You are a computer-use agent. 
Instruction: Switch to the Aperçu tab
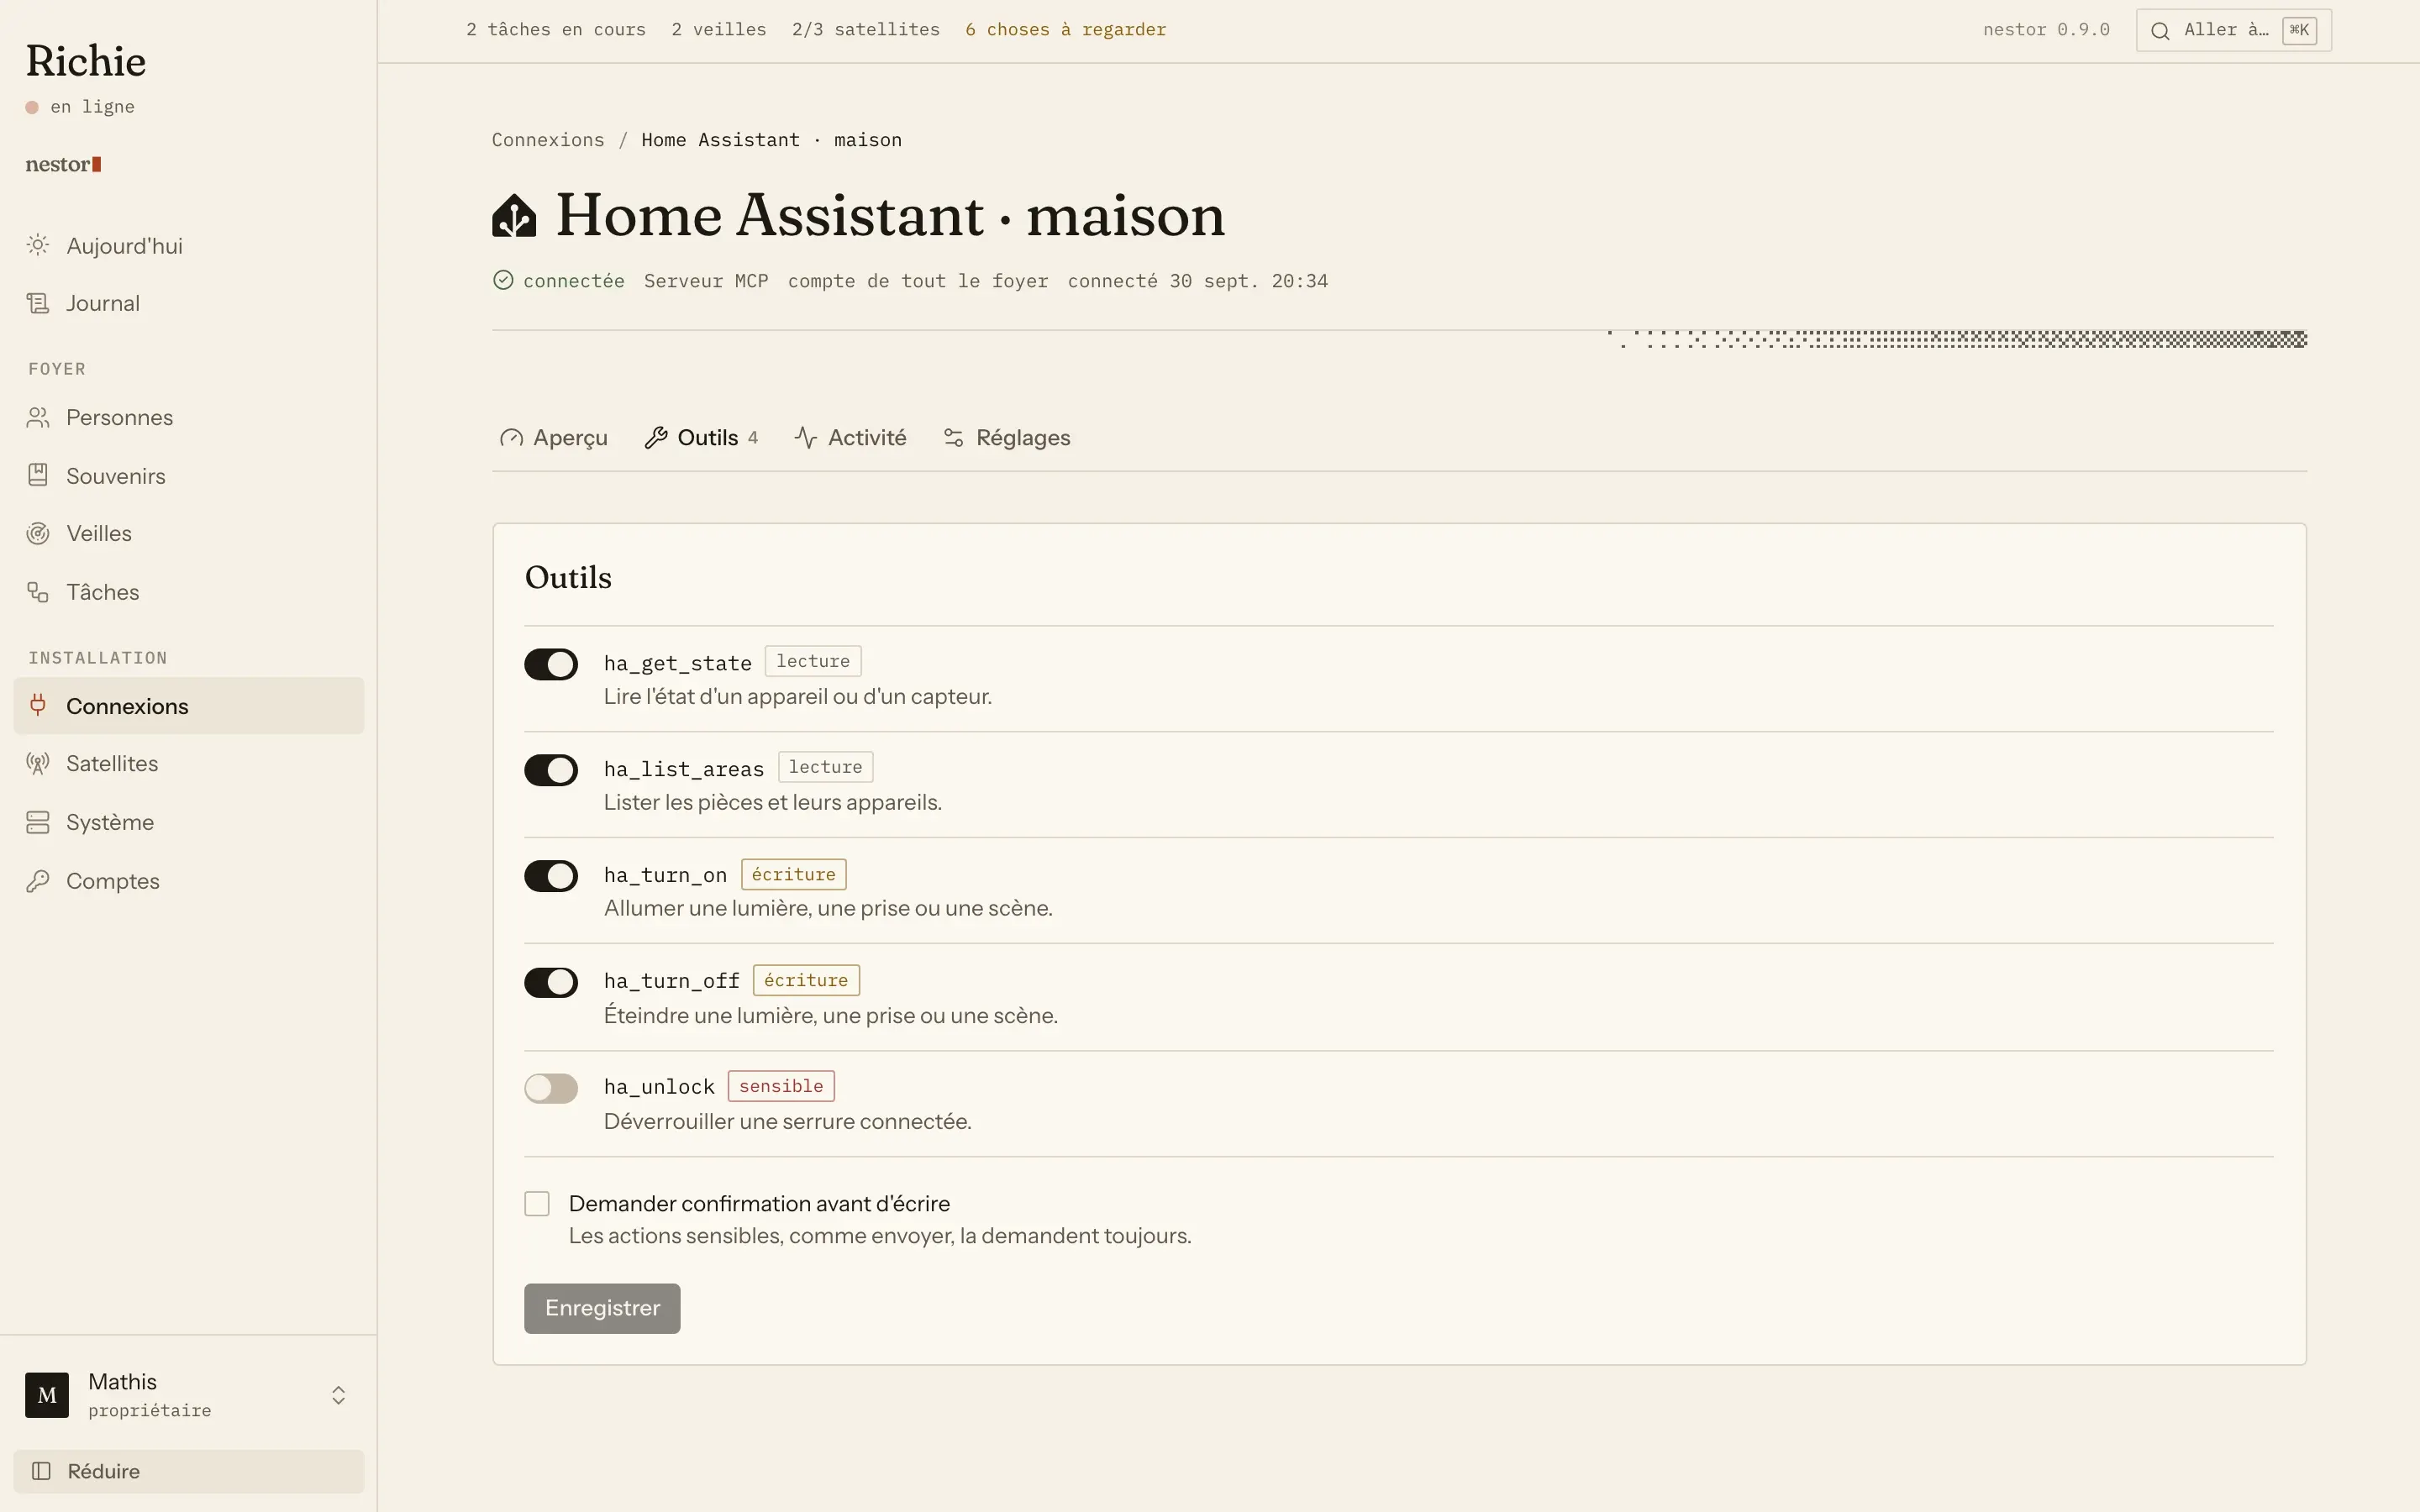click(x=553, y=438)
